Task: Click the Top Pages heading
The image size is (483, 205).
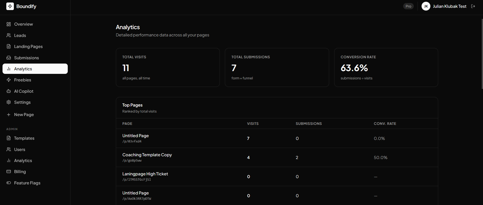Action: pos(132,105)
